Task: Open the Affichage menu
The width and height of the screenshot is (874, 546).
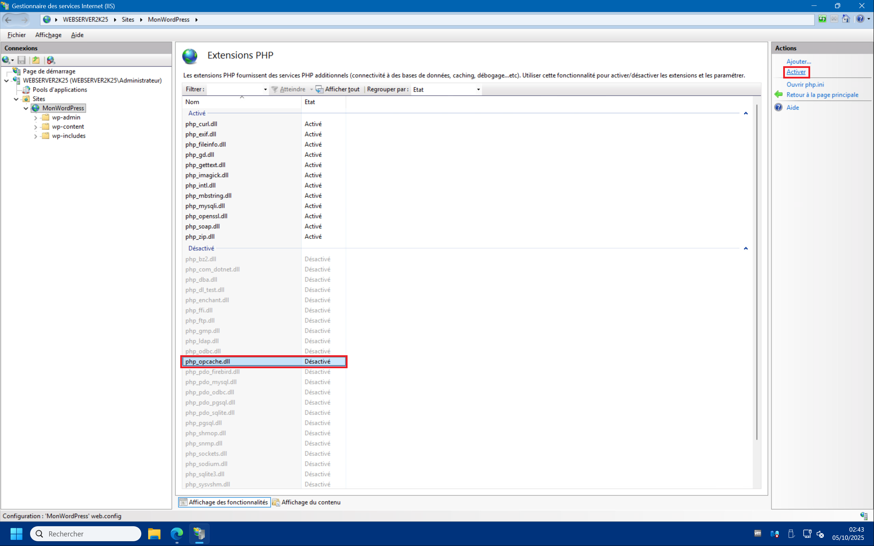Action: [48, 35]
